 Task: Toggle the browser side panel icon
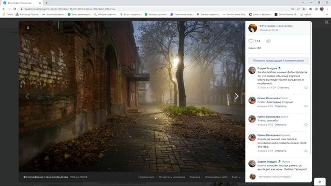(316, 9)
